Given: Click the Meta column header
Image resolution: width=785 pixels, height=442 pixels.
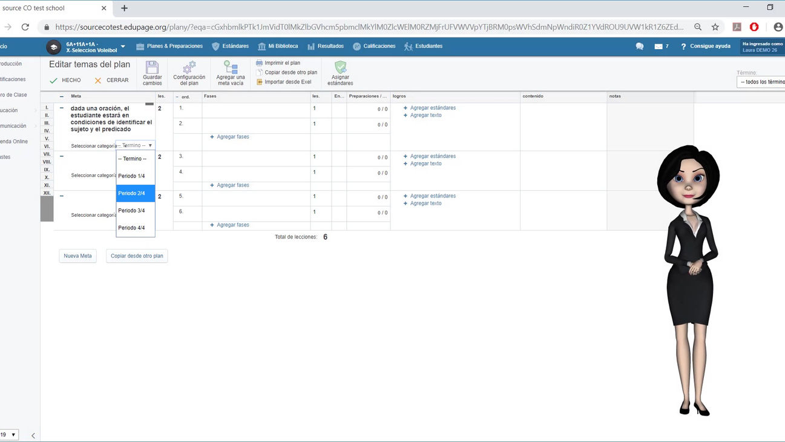Looking at the screenshot, I should 76,96.
